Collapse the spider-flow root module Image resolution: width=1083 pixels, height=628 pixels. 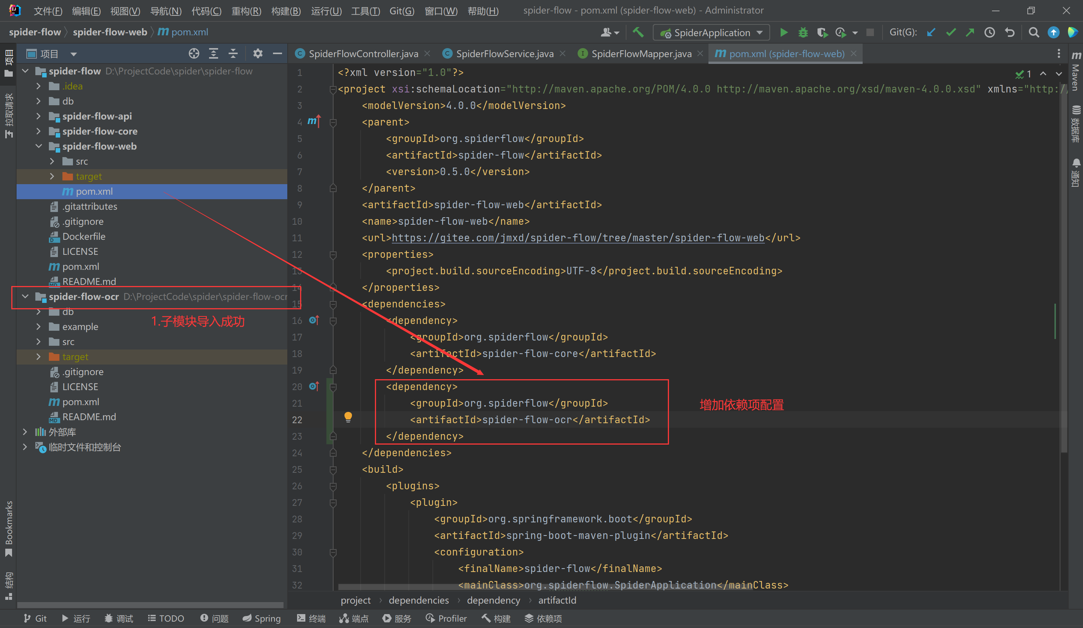pyautogui.click(x=25, y=71)
